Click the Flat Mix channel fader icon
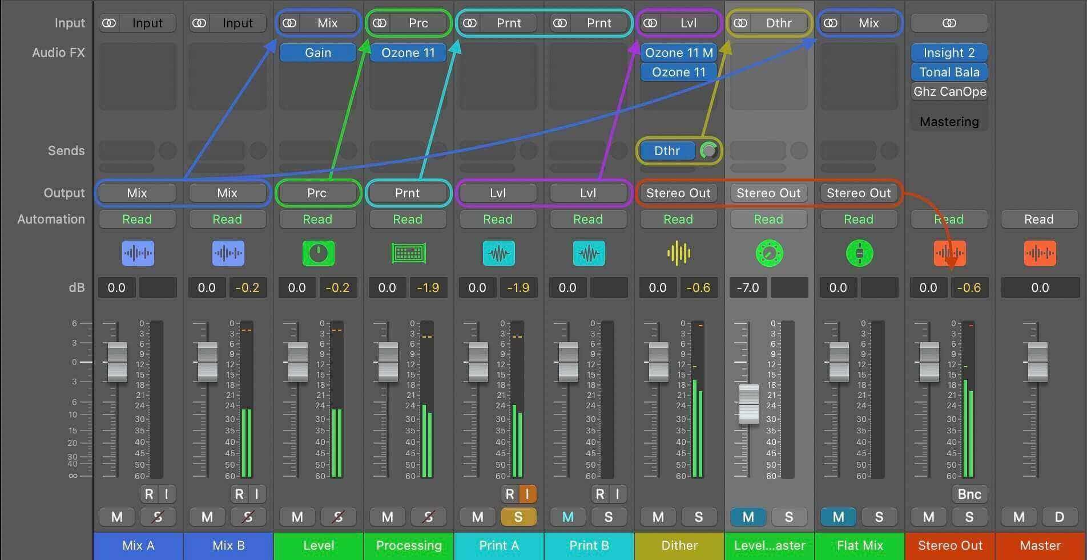 [x=859, y=253]
